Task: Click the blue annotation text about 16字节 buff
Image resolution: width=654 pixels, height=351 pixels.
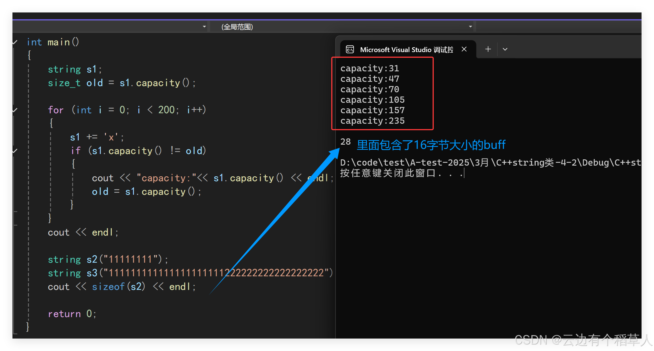Action: 431,145
